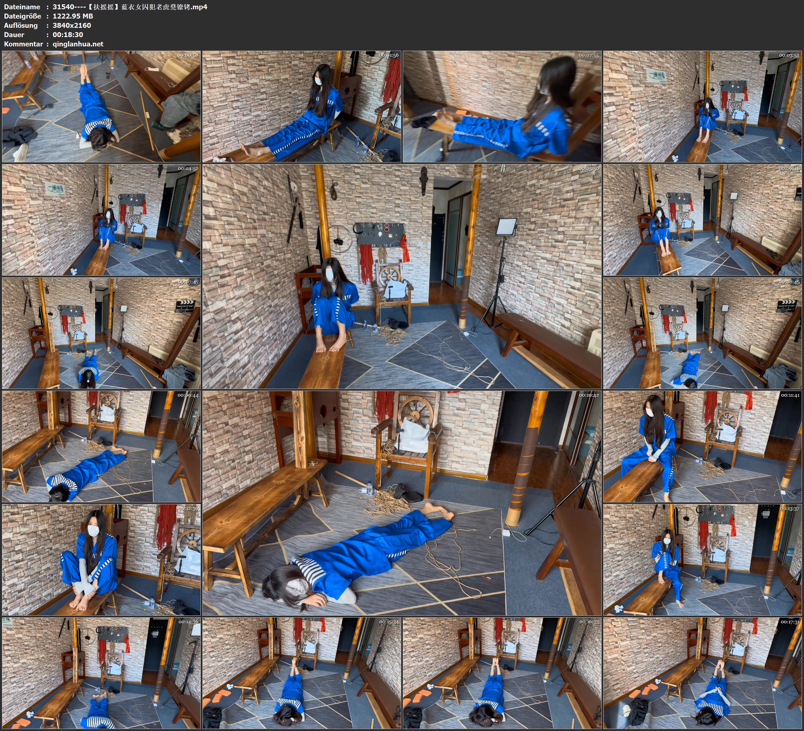Select the 00:16:33 thumbnail

[502, 673]
